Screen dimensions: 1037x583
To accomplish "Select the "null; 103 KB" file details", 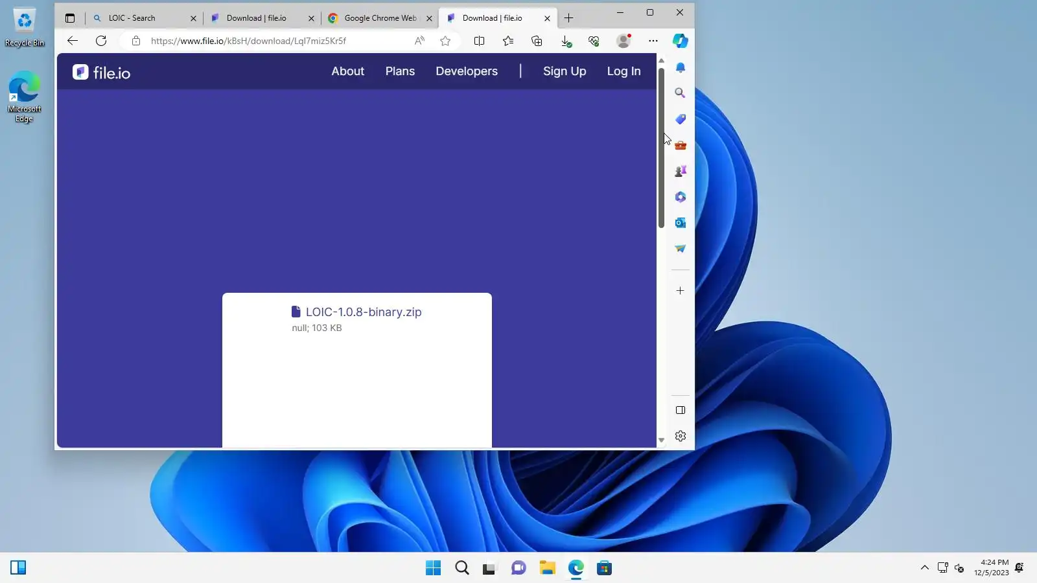I will coord(317,328).
